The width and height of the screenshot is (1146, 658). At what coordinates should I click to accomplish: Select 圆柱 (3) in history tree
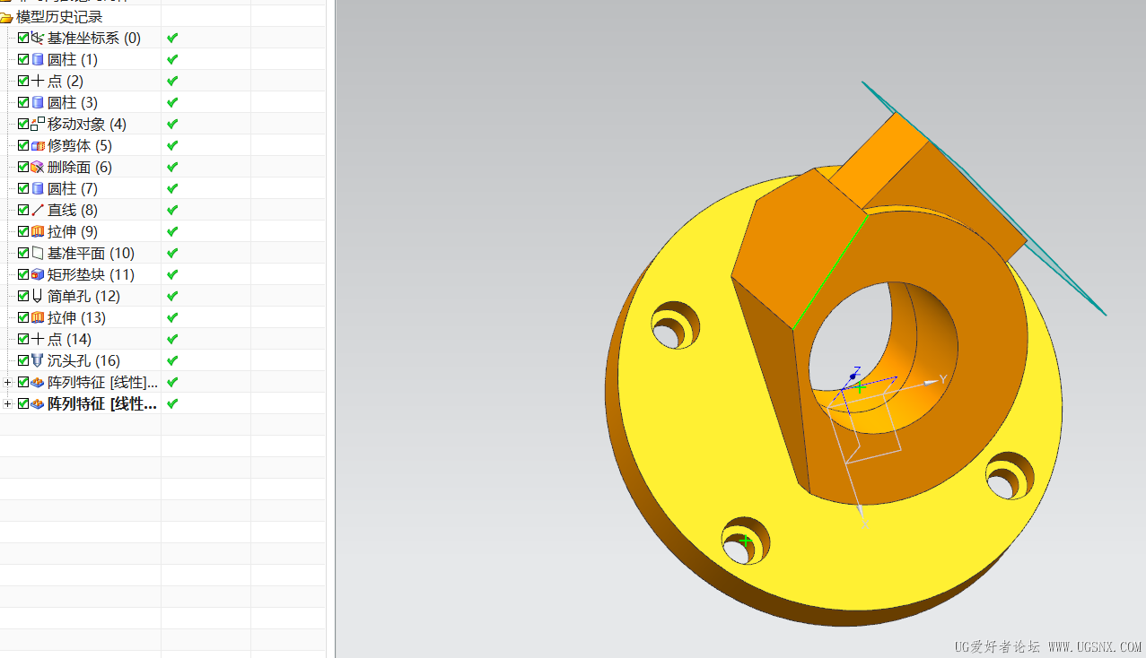[x=73, y=102]
